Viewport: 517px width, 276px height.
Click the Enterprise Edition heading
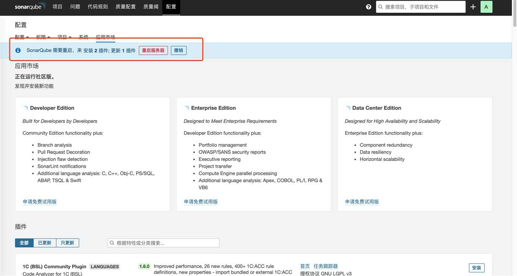pos(213,108)
